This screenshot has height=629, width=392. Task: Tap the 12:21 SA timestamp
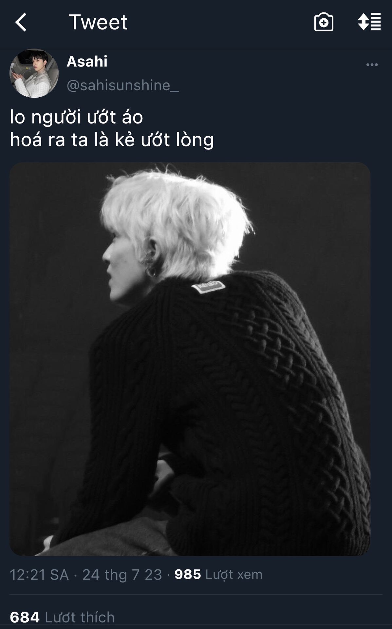point(39,575)
